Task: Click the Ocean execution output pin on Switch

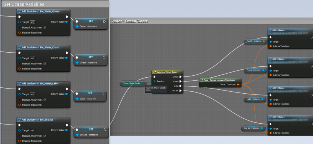Action: click(x=180, y=76)
